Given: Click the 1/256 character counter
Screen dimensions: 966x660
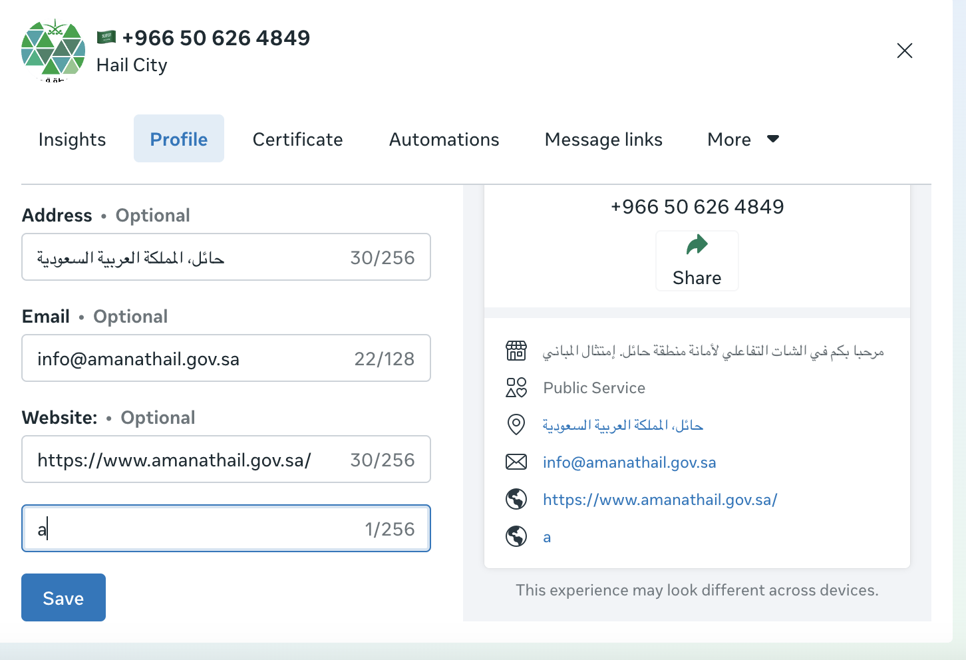Looking at the screenshot, I should [x=390, y=529].
